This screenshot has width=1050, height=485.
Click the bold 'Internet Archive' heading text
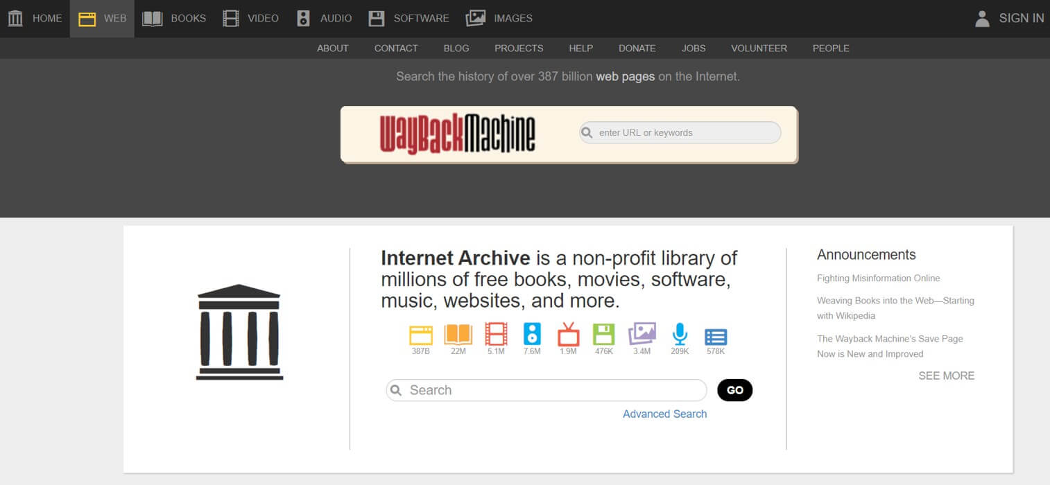point(456,258)
